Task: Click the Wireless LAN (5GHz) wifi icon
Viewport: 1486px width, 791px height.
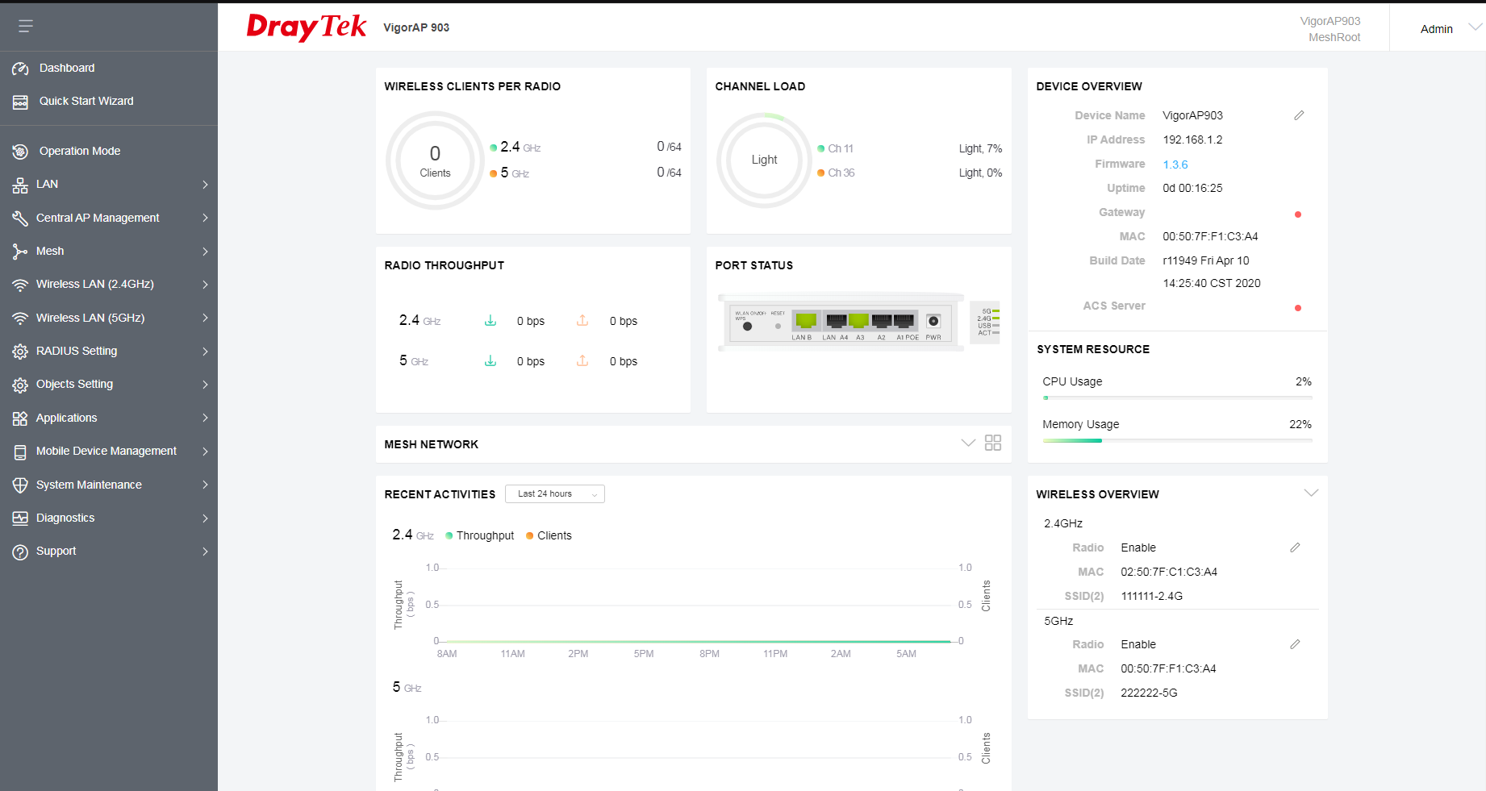Action: point(20,318)
